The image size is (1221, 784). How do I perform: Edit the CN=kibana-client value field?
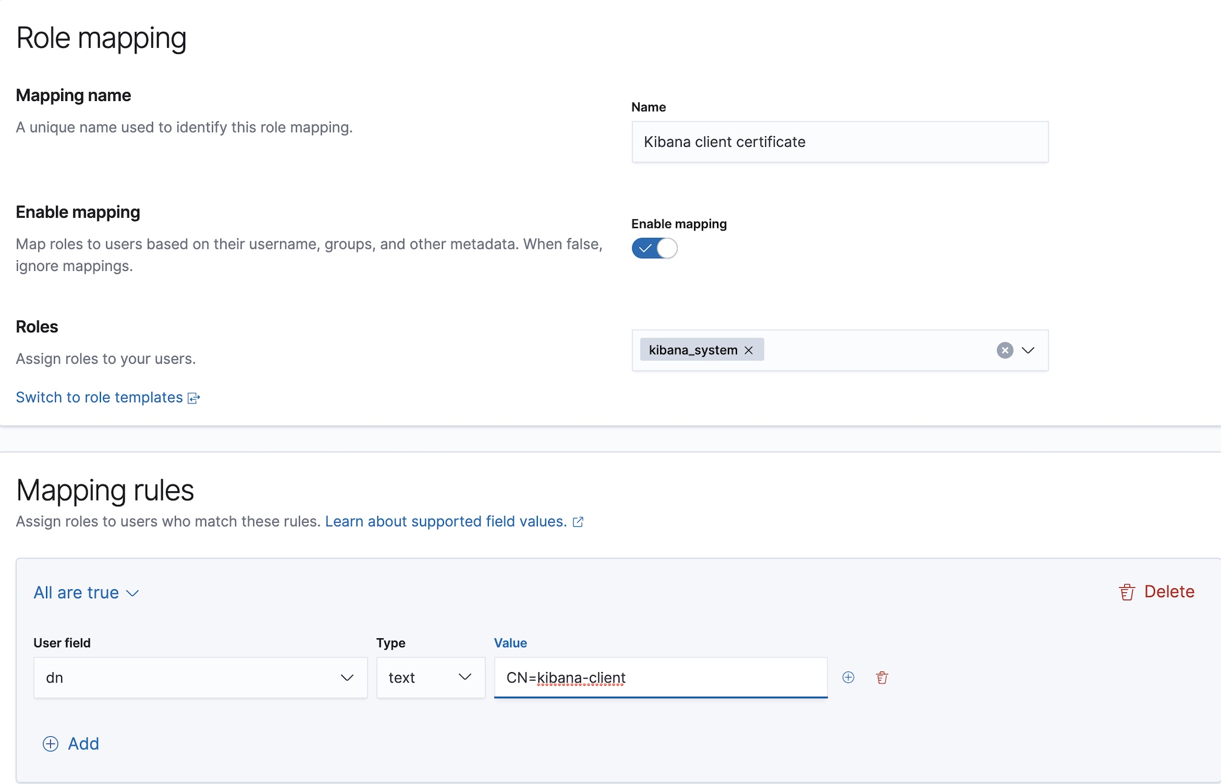pyautogui.click(x=660, y=677)
